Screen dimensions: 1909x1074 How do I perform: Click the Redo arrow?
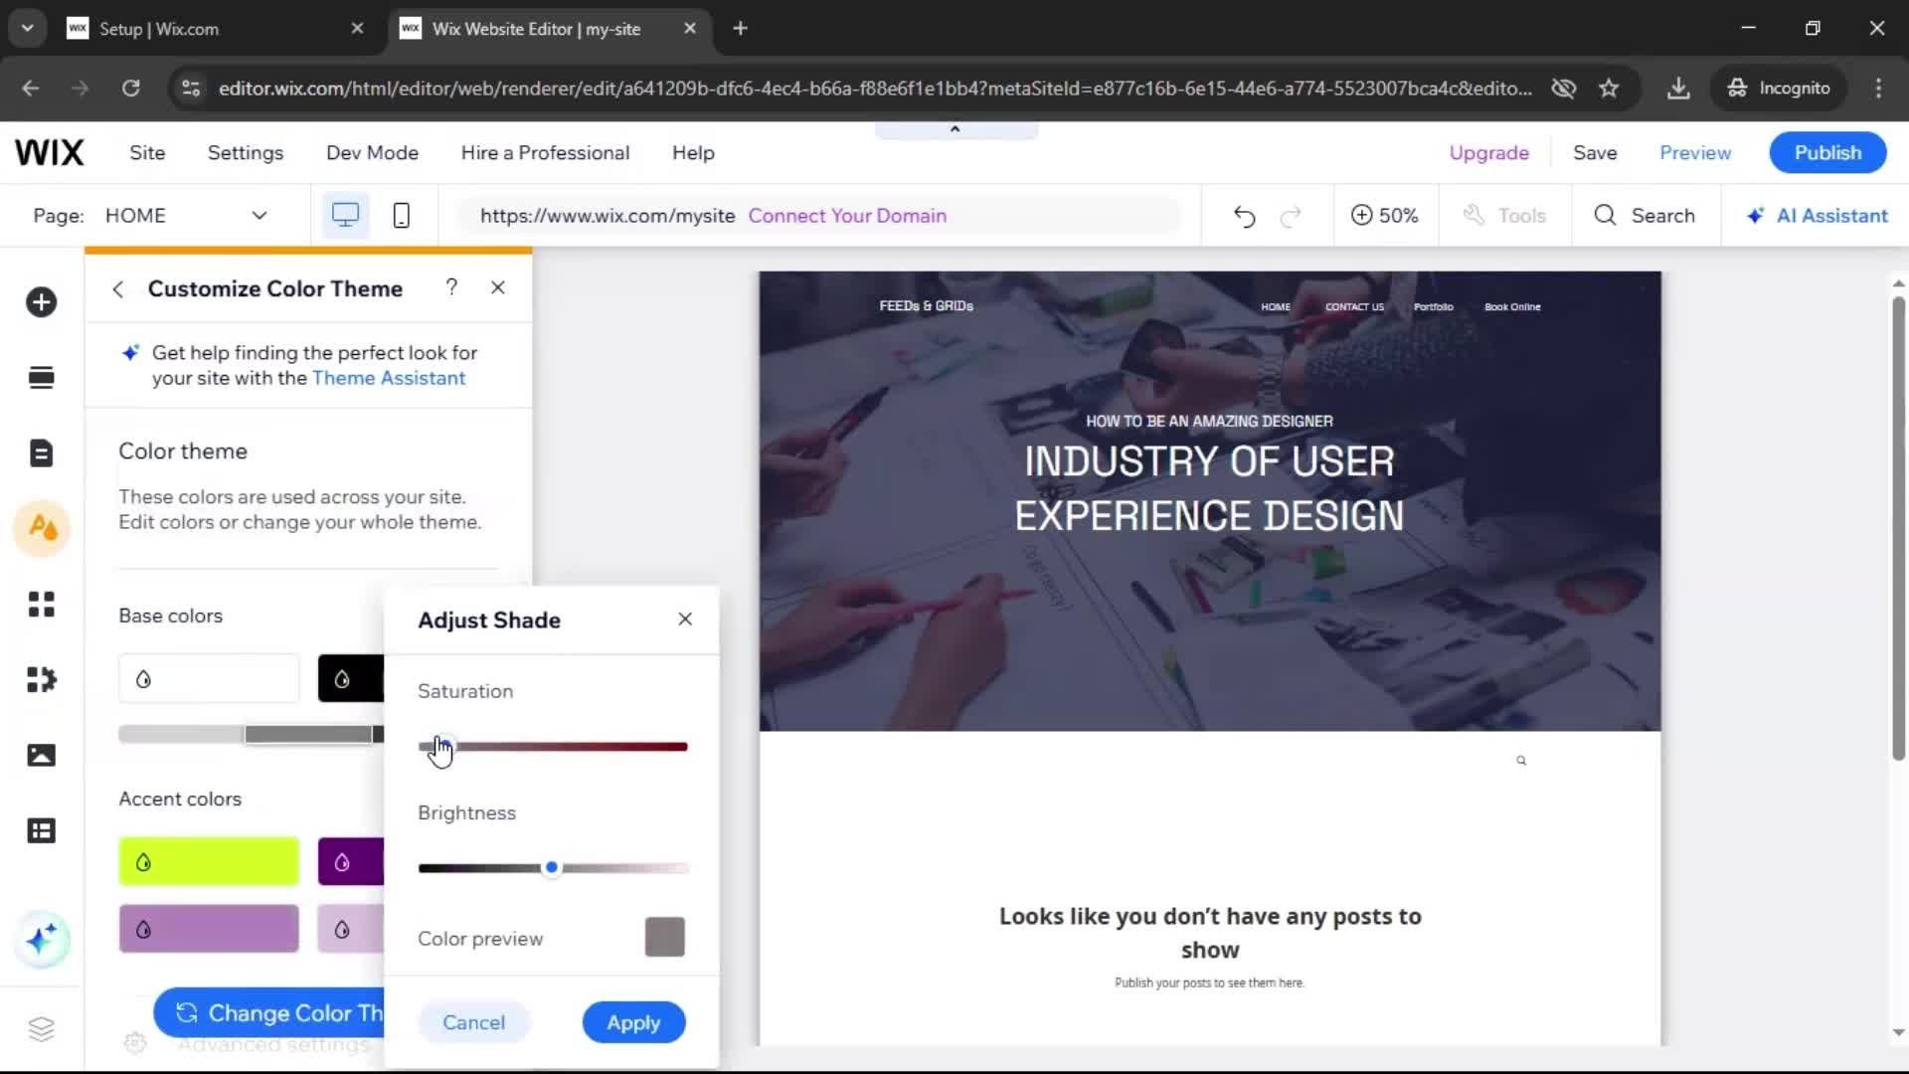tap(1291, 216)
